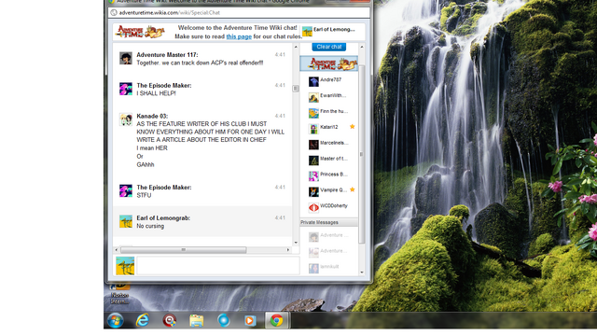Image resolution: width=597 pixels, height=336 pixels.
Task: Click Kanade 03's avatar in chat
Action: point(126,119)
